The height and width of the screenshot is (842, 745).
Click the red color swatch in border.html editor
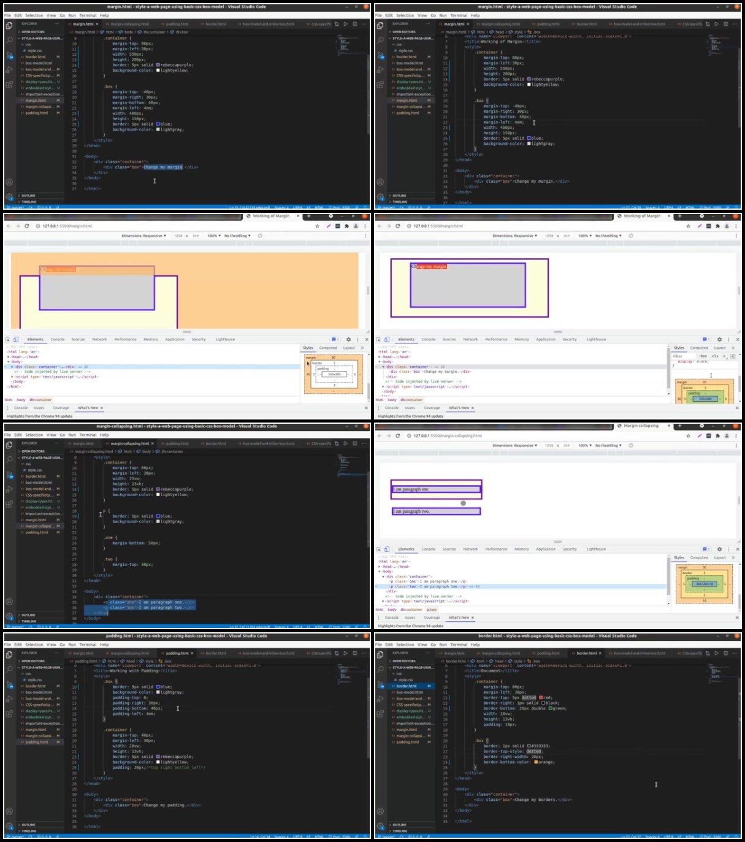[x=541, y=697]
